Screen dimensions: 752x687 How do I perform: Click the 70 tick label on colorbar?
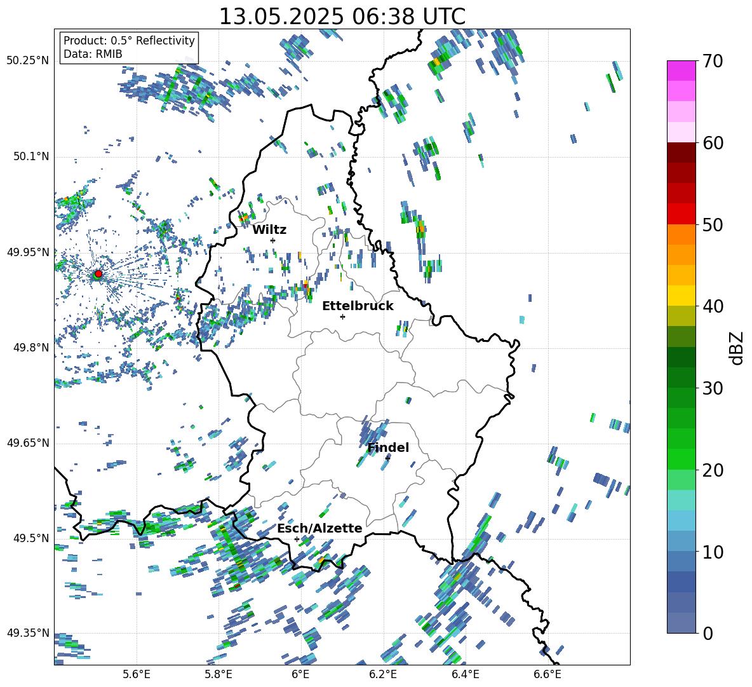(713, 61)
